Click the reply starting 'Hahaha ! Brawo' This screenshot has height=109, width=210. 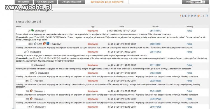[x=111, y=38]
